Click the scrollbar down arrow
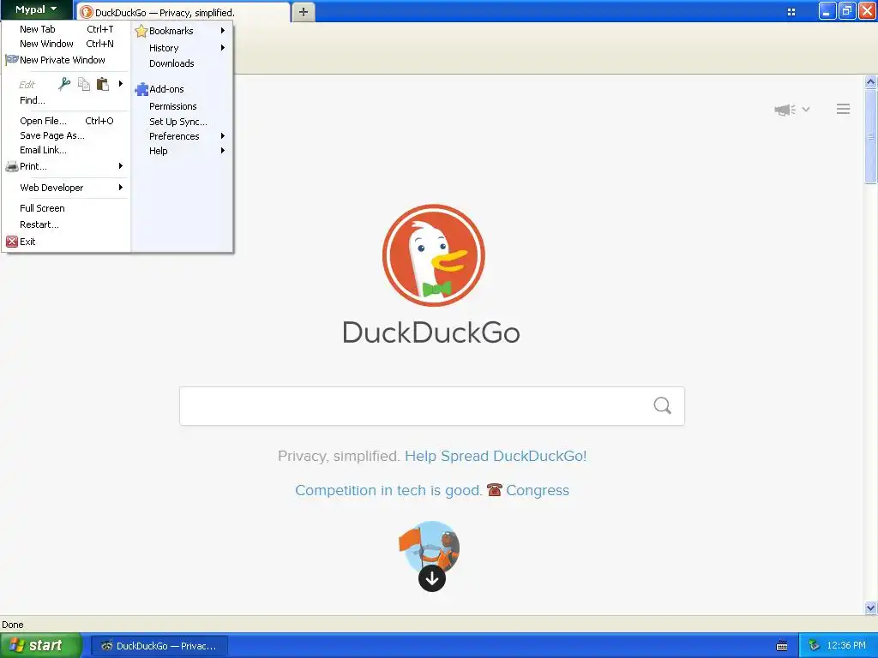Viewport: 878px width, 658px height. [870, 607]
